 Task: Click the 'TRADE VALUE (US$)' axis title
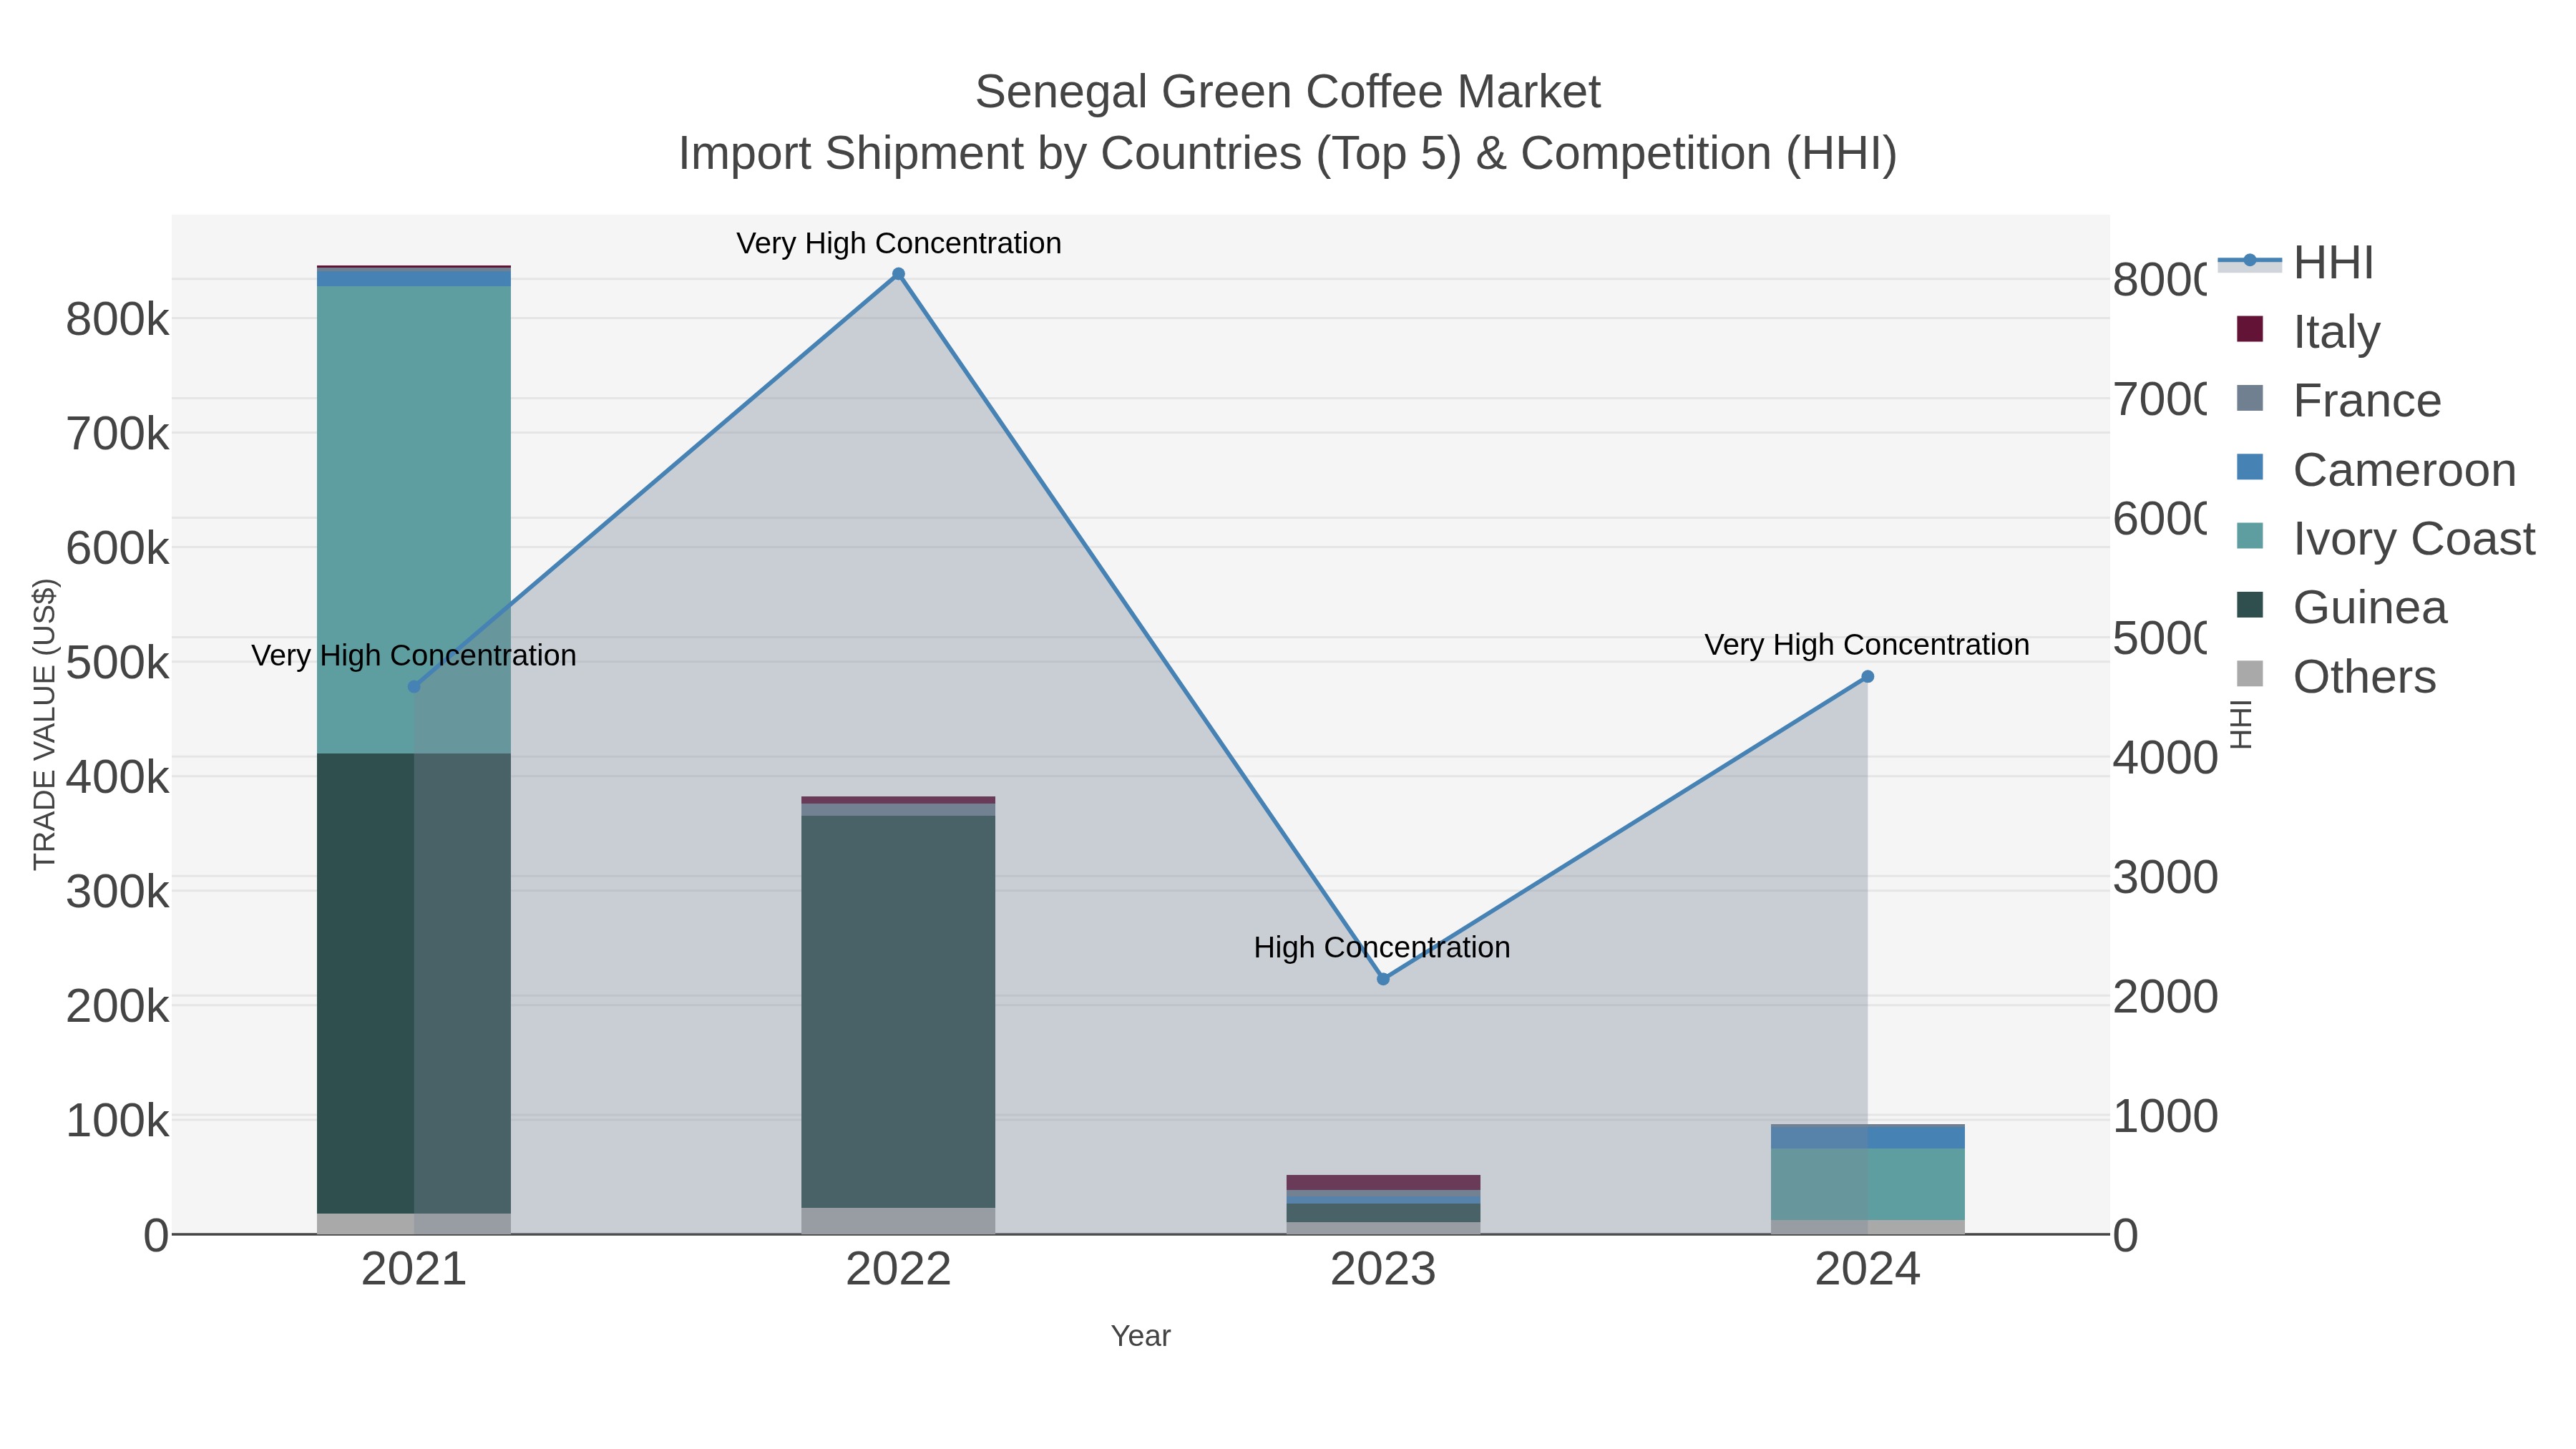coord(44,724)
